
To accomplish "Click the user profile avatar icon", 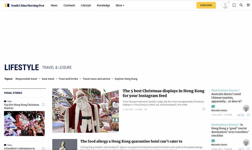I will (x=225, y=5).
